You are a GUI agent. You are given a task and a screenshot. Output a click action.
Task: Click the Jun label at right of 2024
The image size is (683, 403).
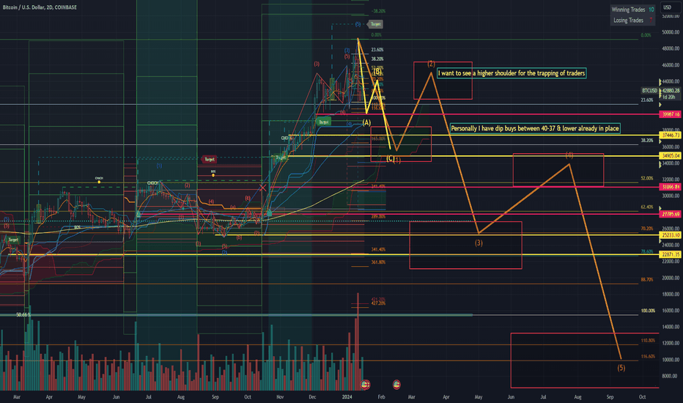[x=511, y=397]
